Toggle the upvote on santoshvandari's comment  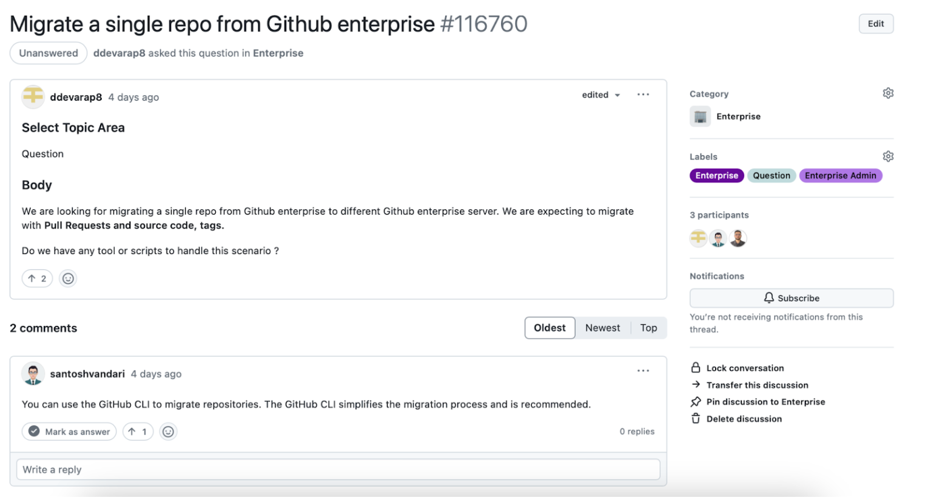(138, 432)
